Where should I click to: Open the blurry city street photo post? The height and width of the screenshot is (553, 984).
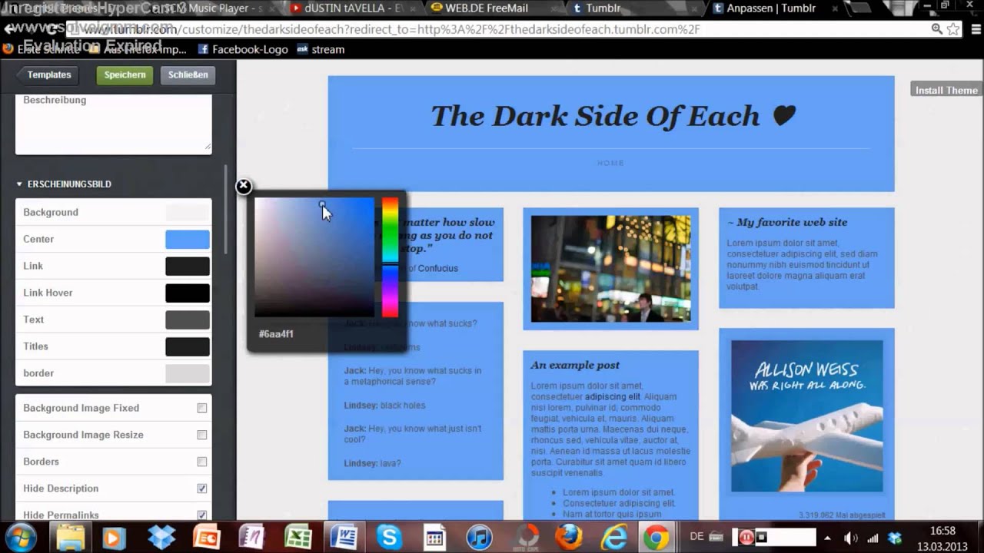pos(610,268)
